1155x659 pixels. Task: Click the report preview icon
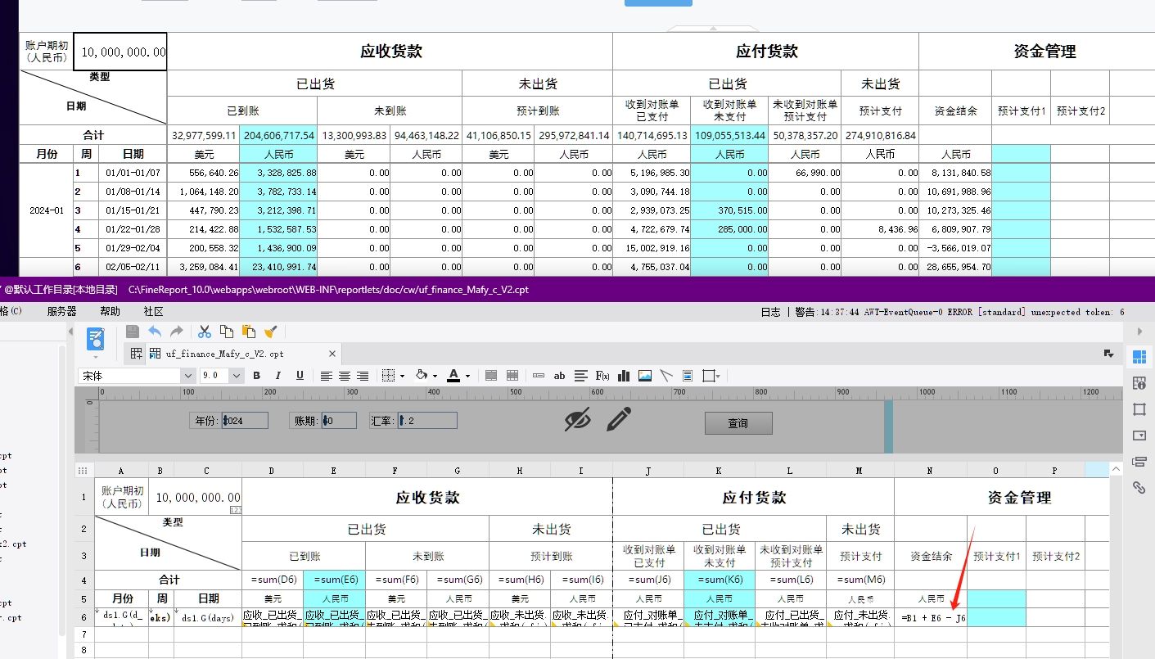click(96, 339)
